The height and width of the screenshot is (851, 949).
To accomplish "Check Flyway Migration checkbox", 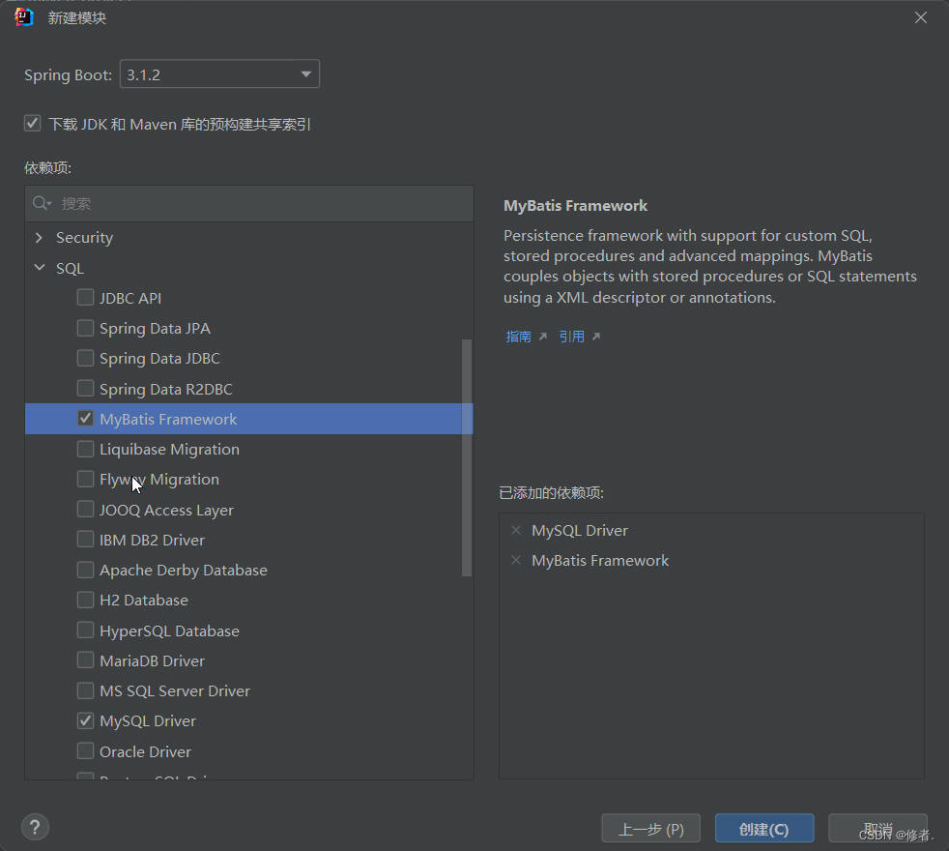I will click(85, 479).
